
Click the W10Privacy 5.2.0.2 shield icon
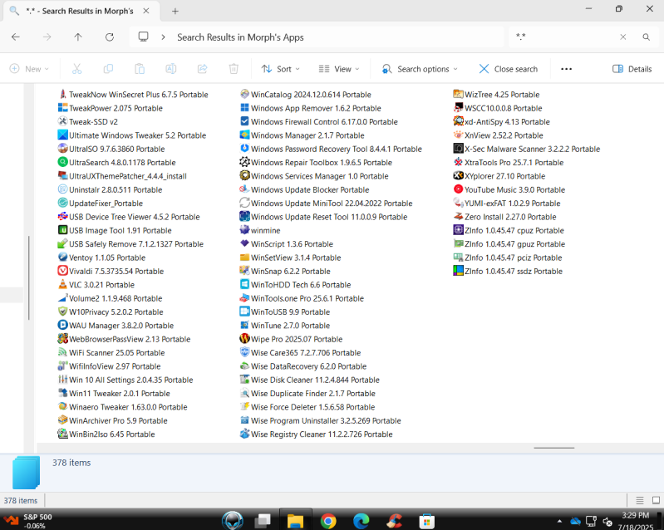(x=62, y=312)
